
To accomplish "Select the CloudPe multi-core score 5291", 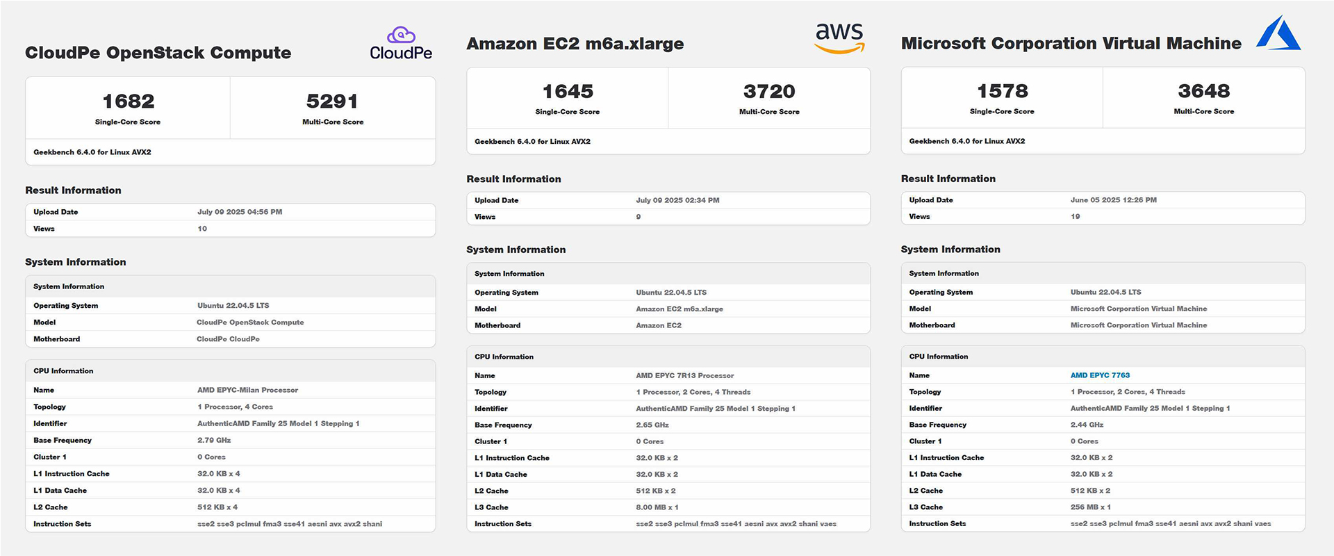I will pos(332,101).
